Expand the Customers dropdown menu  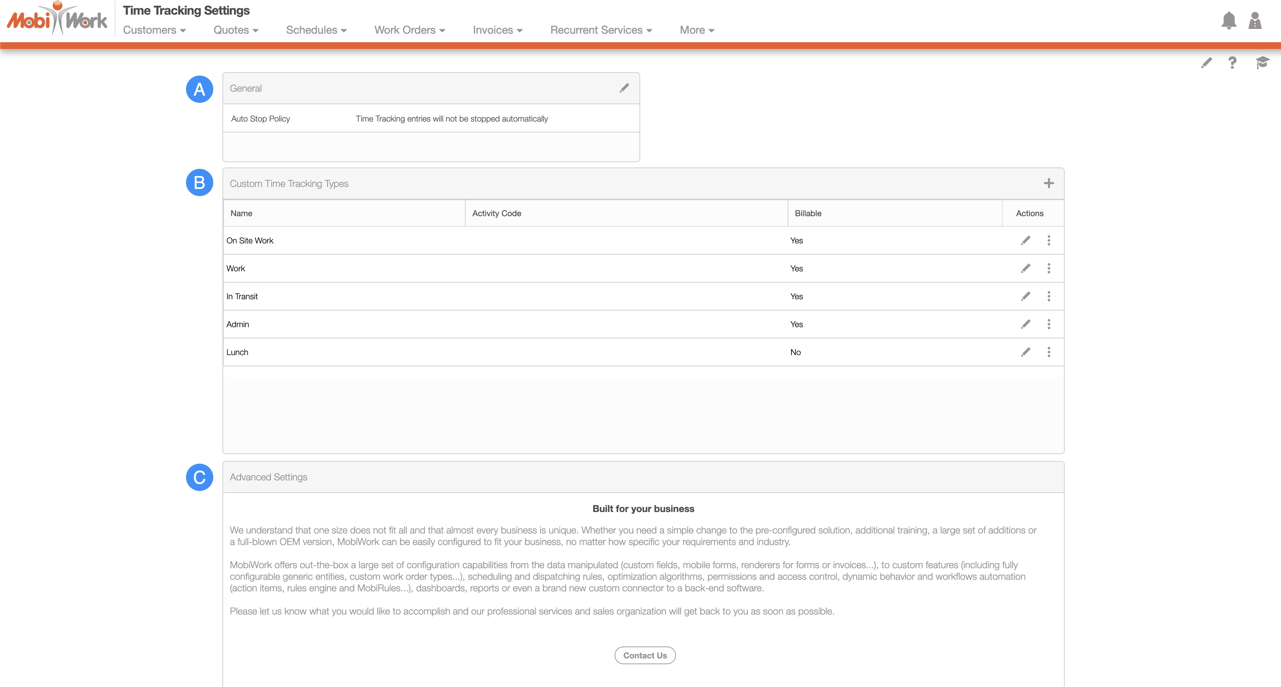(x=154, y=30)
